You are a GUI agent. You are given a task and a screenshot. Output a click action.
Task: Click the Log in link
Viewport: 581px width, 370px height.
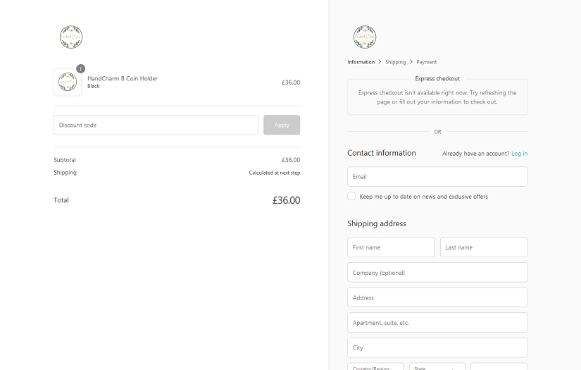(519, 154)
